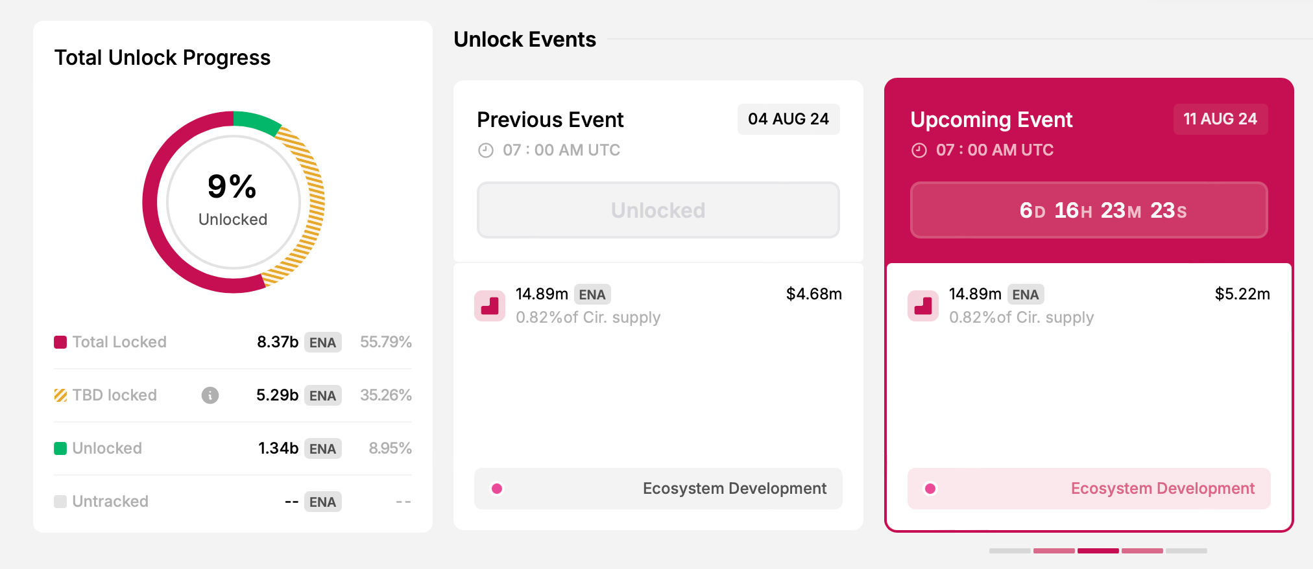Click the gray Untracked legend square
Viewport: 1313px width, 569px height.
point(60,502)
